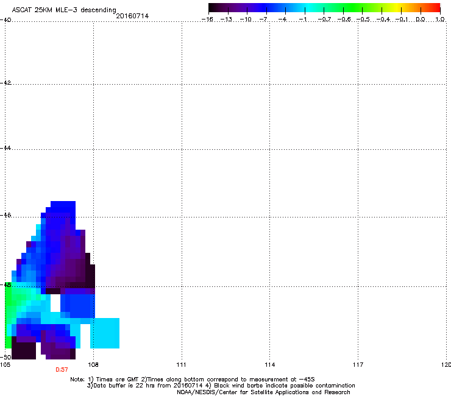This screenshot has height=396, width=451.
Task: Click the black end of the color bar
Action: (x=212, y=8)
